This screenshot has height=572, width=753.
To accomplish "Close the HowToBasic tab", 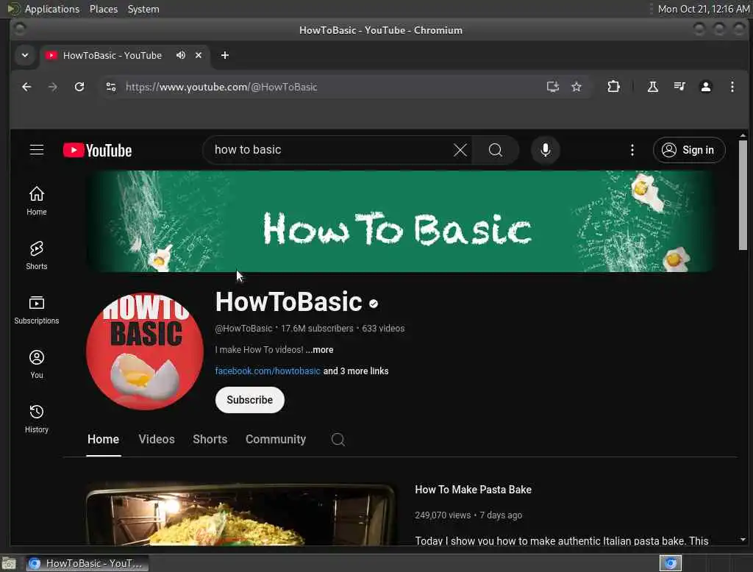I will click(x=199, y=55).
